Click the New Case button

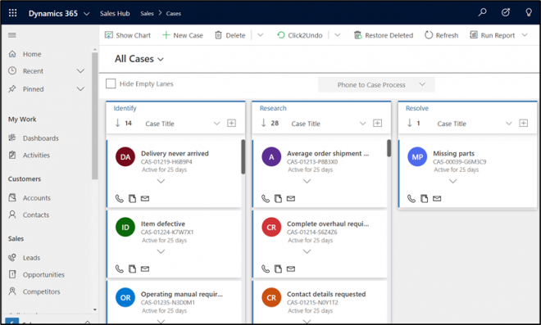click(183, 35)
